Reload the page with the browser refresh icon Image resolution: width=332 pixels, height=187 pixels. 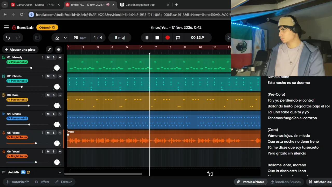pyautogui.click(x=22, y=15)
